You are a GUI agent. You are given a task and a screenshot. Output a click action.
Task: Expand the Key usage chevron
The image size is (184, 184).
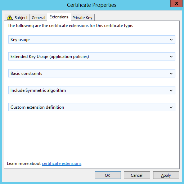[x=171, y=40]
